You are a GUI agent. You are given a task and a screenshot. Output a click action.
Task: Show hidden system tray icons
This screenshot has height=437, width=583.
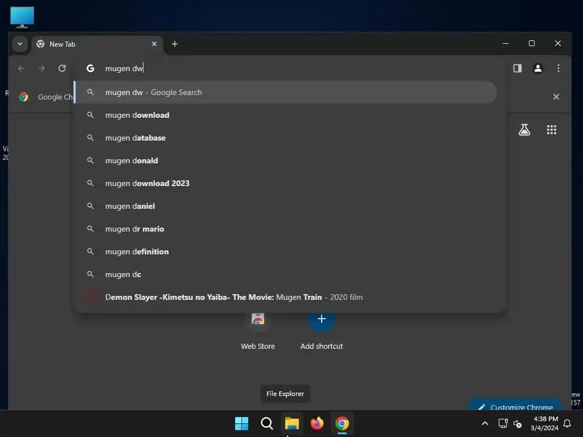point(485,423)
